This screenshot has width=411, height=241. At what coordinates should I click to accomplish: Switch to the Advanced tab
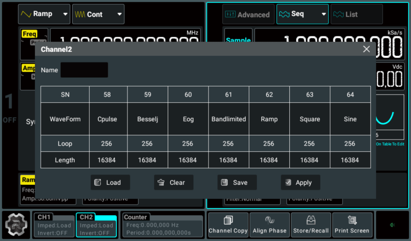(x=248, y=14)
